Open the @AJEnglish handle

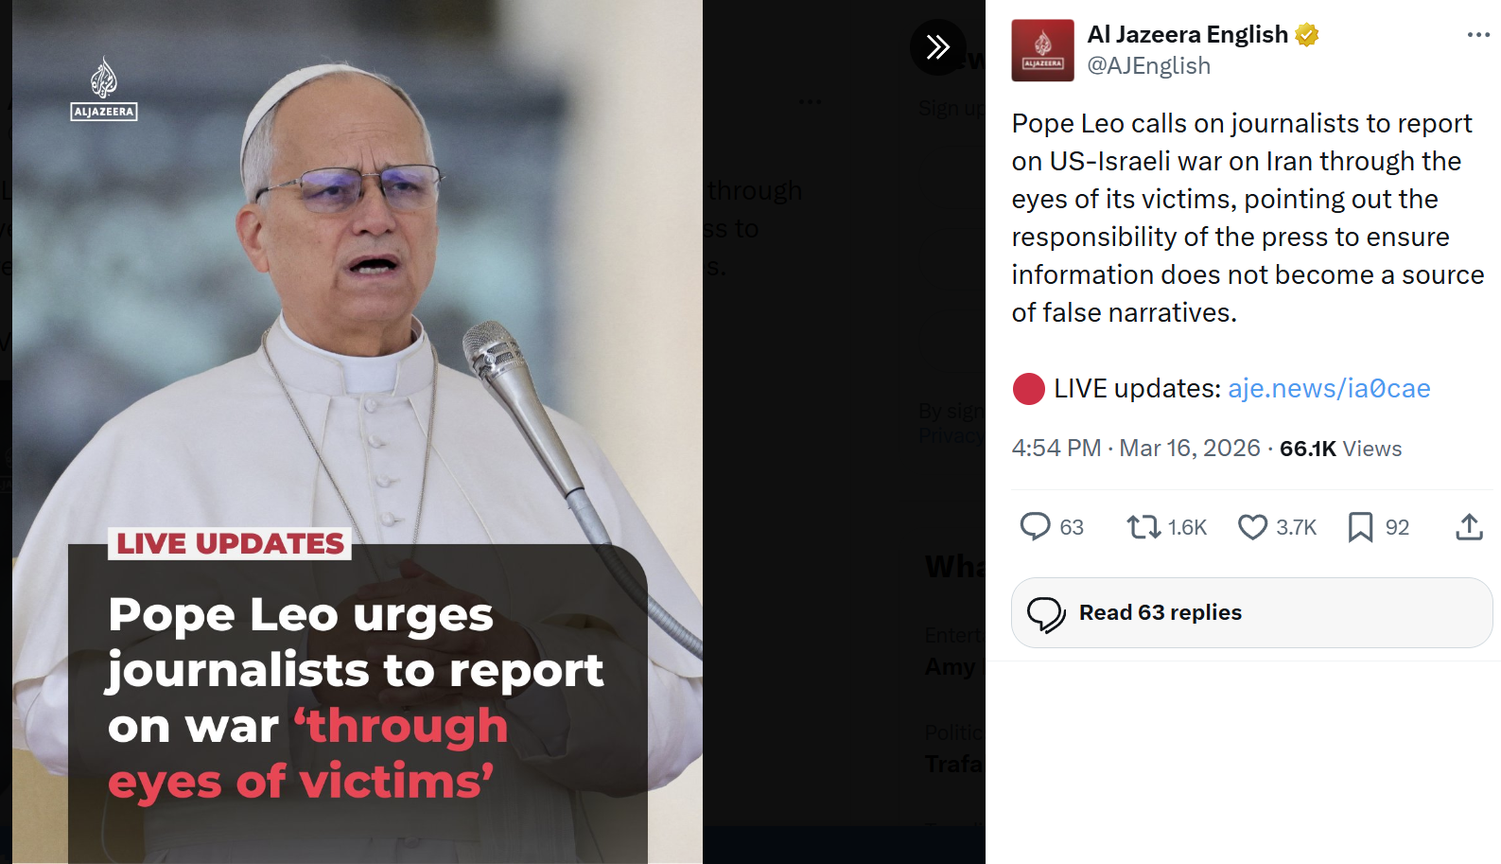(1148, 66)
